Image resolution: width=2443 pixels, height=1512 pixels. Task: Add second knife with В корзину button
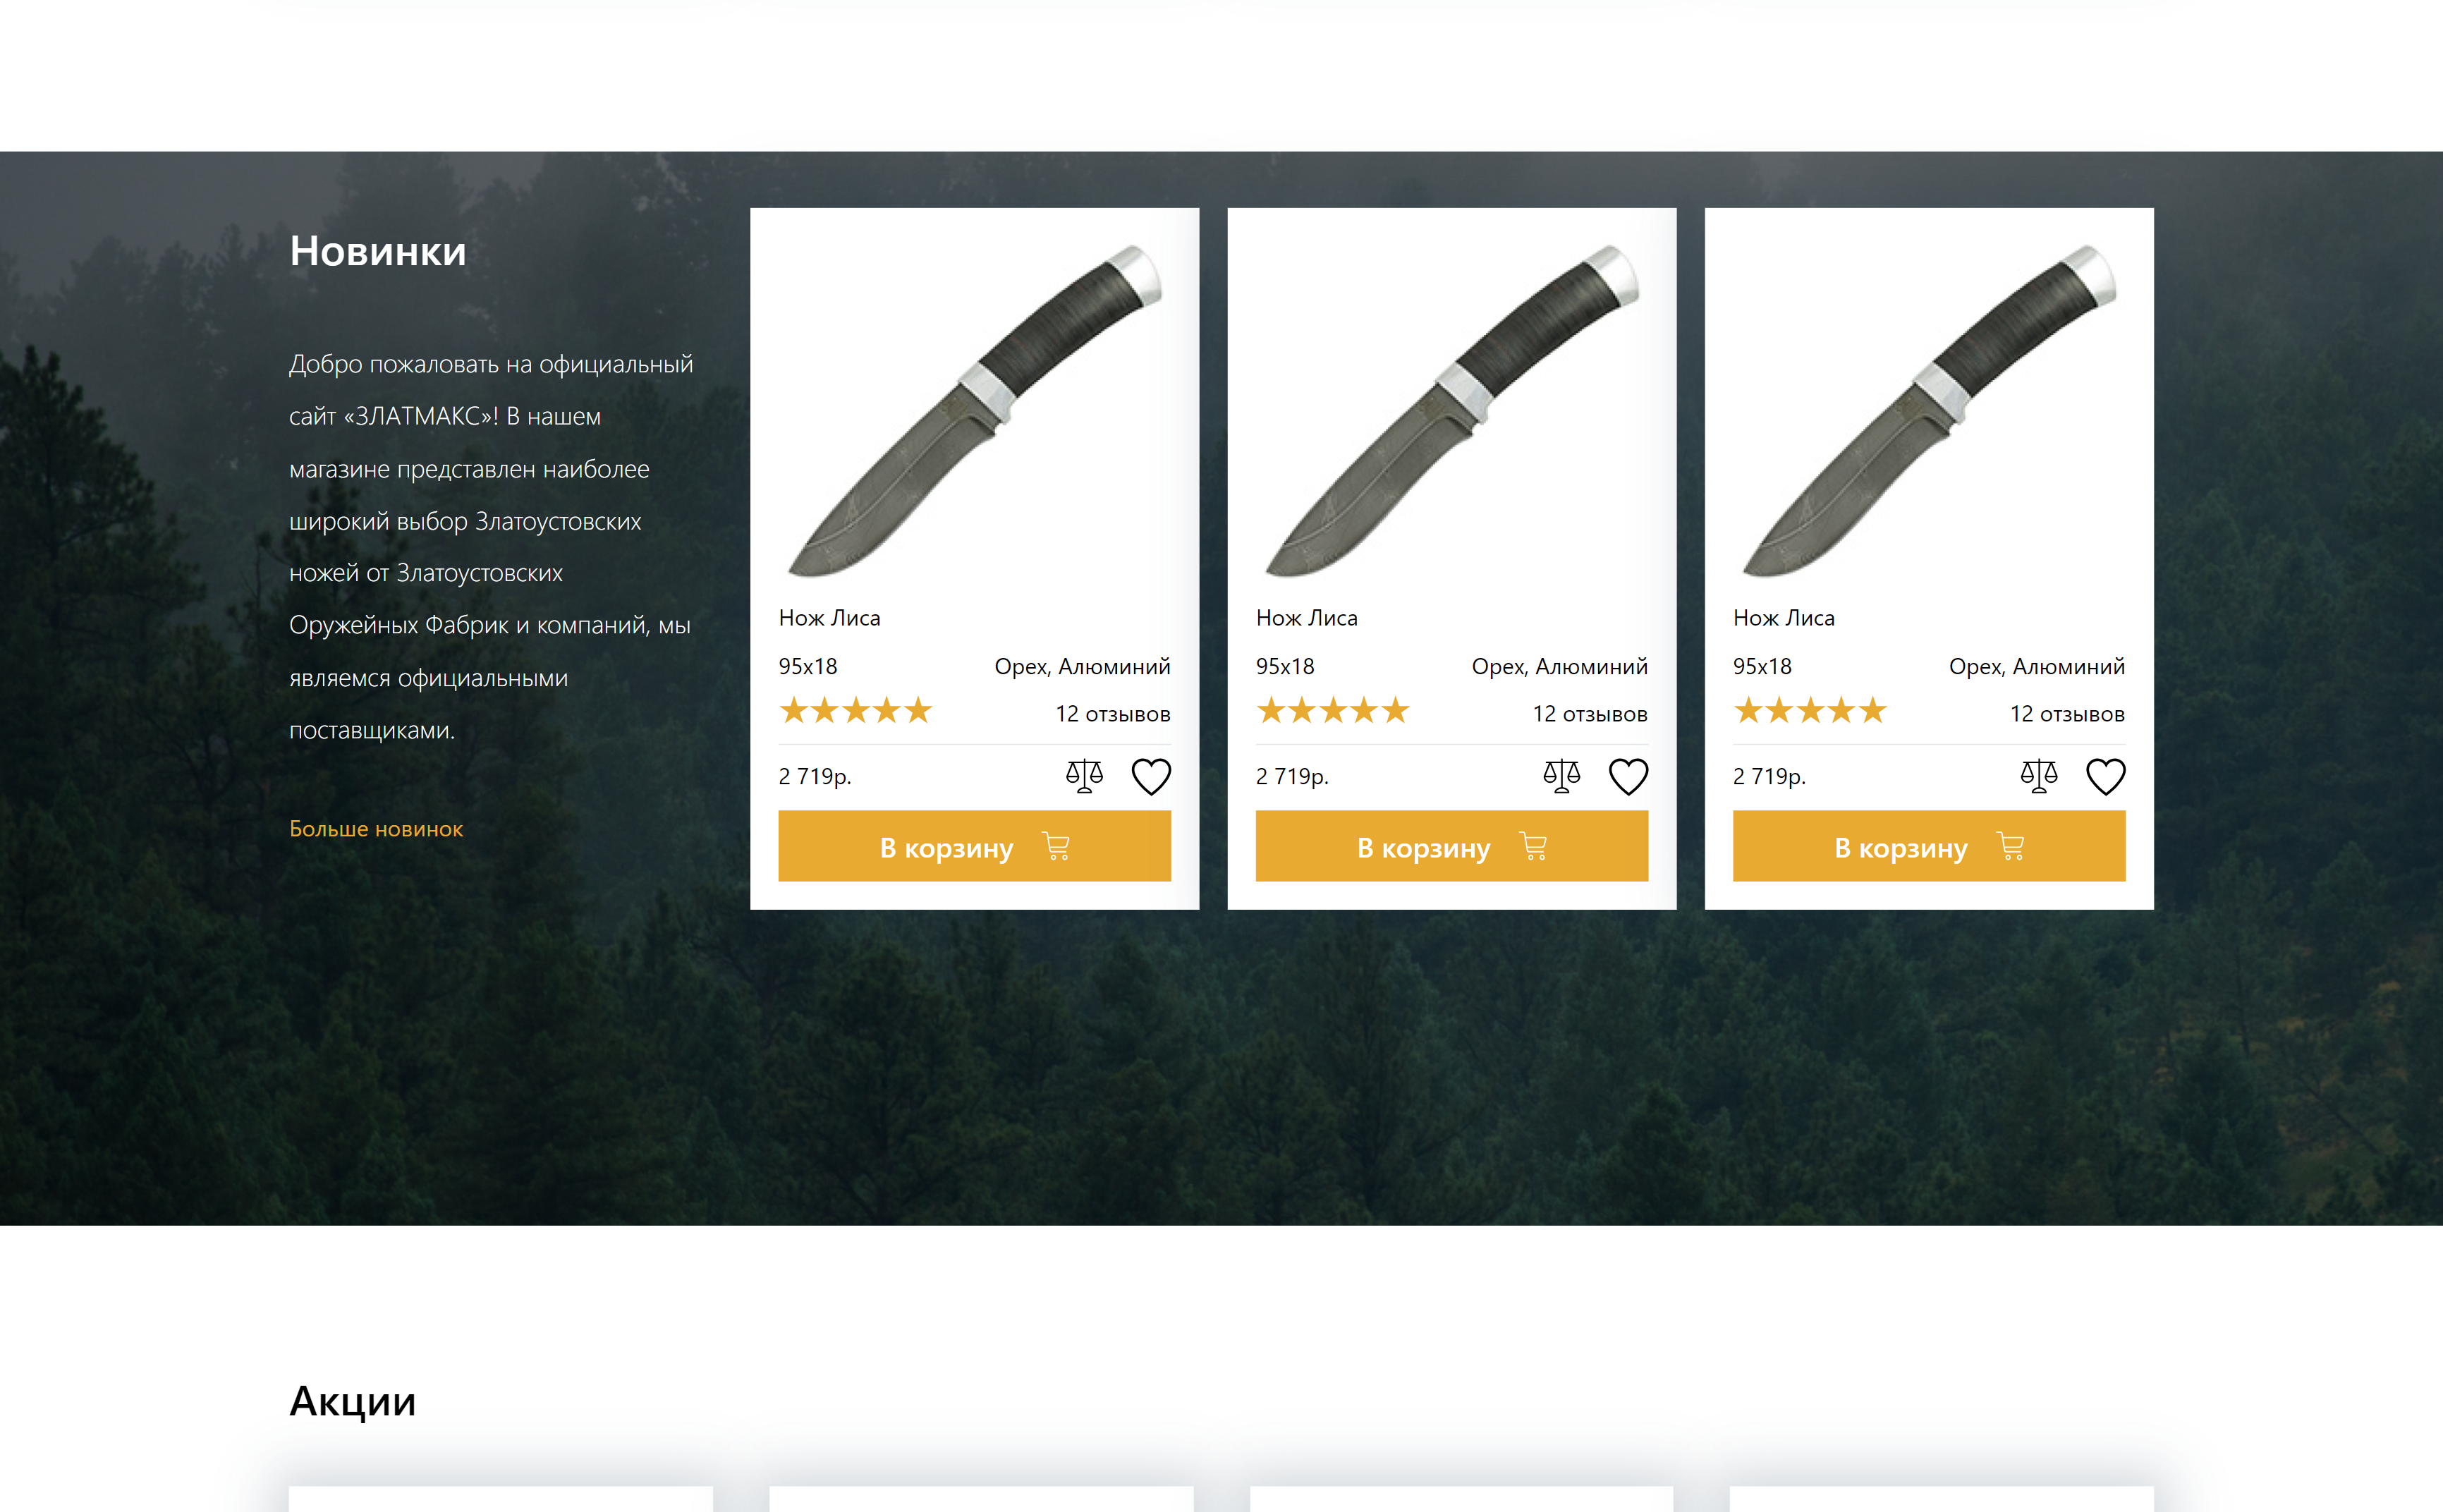click(x=1451, y=846)
